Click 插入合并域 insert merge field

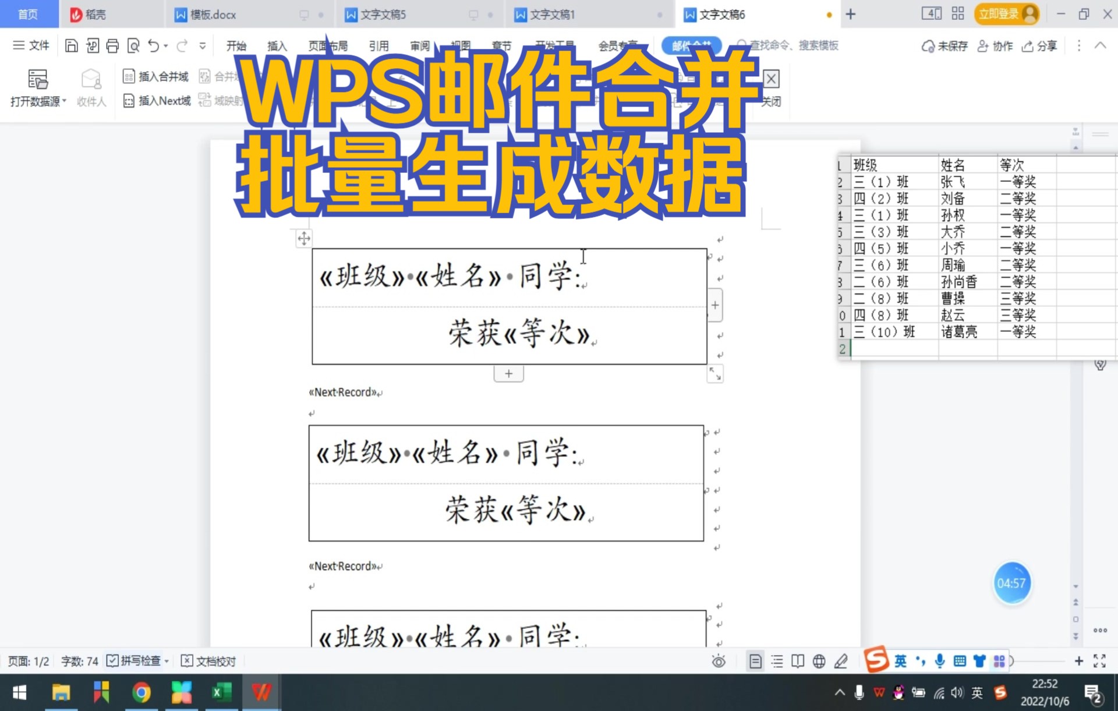pos(155,76)
